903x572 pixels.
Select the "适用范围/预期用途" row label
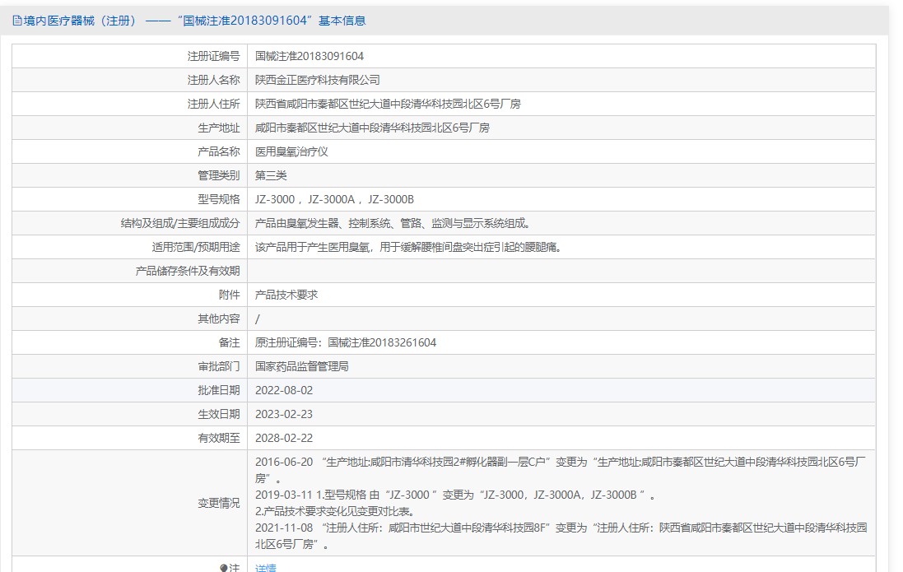196,247
